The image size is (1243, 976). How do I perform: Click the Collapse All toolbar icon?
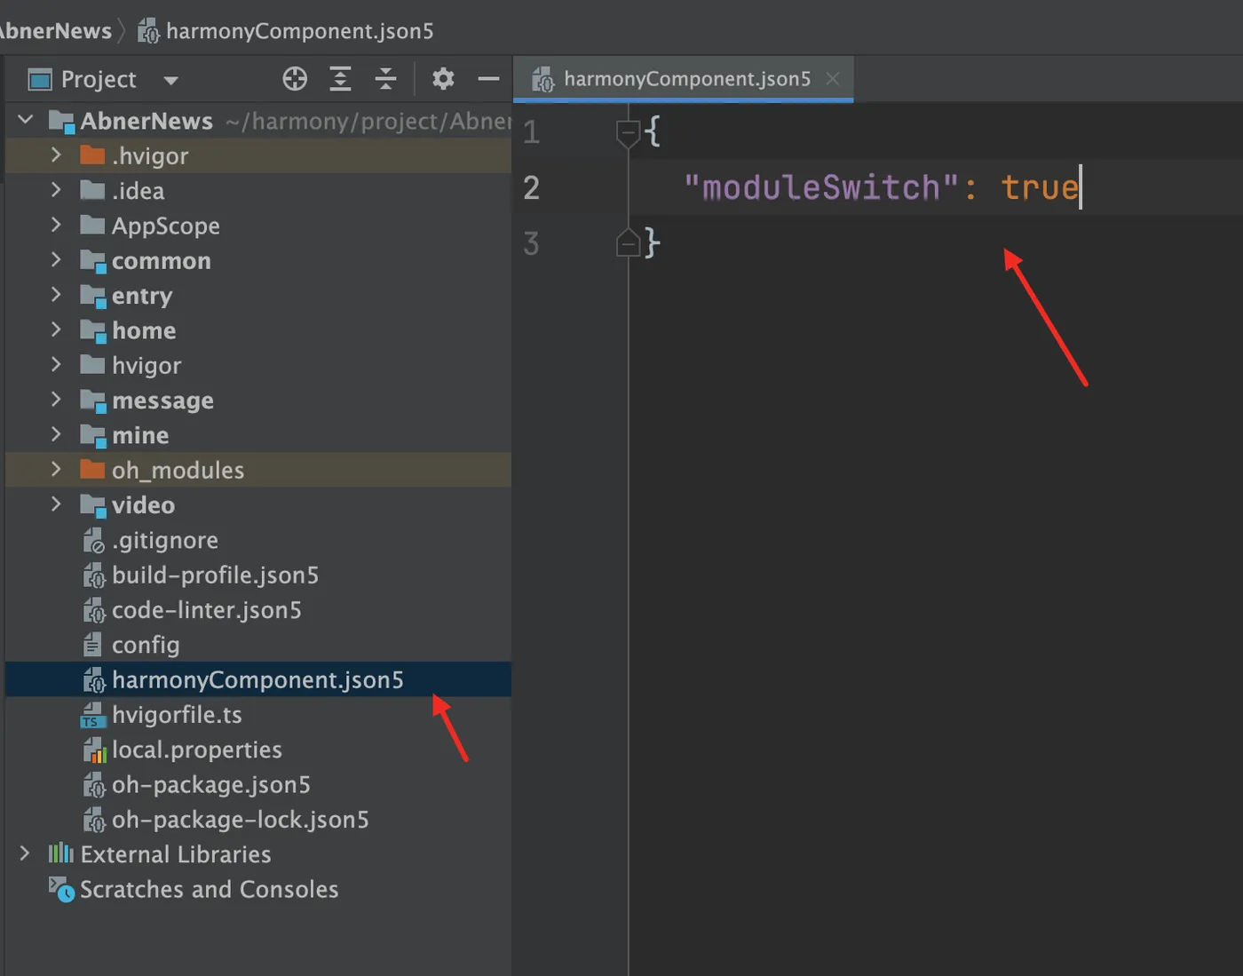385,79
